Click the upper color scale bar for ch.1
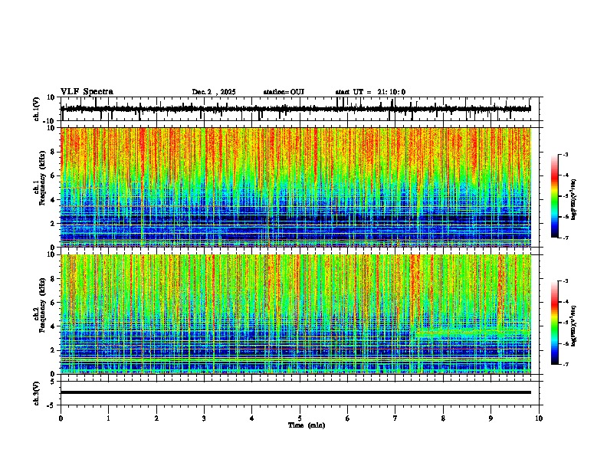Viewport: 607px width, 469px height. click(x=555, y=196)
